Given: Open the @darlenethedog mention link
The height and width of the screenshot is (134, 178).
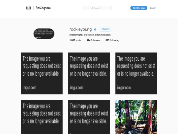Looking at the screenshot, I should pos(103,35).
